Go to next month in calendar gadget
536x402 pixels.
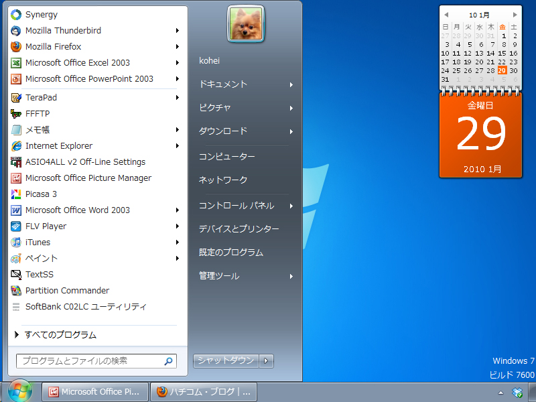(515, 15)
